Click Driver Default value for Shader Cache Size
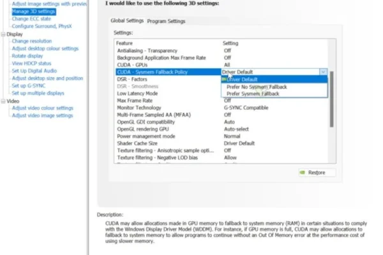This screenshot has width=383, height=255. 239,143
